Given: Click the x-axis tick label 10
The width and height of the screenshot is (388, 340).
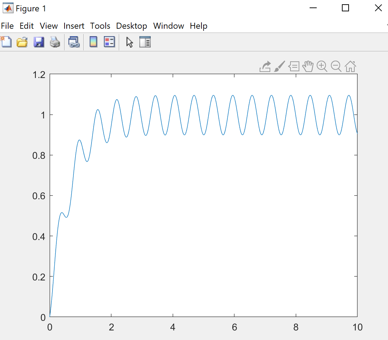Looking at the screenshot, I should pyautogui.click(x=357, y=327).
